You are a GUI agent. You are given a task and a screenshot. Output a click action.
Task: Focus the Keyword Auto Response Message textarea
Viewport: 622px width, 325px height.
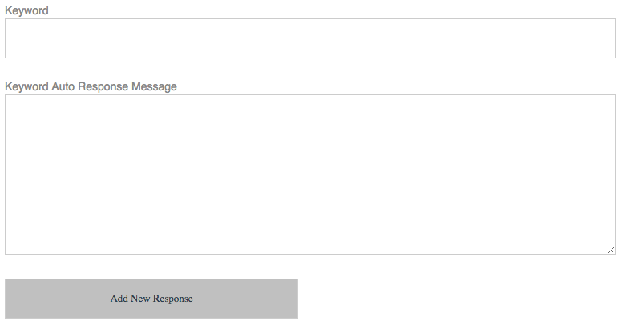pyautogui.click(x=310, y=175)
